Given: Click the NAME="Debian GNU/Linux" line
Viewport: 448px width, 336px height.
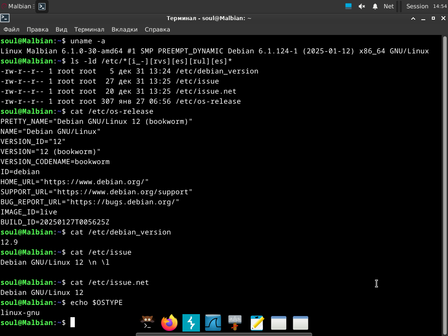Looking at the screenshot, I should [50, 132].
